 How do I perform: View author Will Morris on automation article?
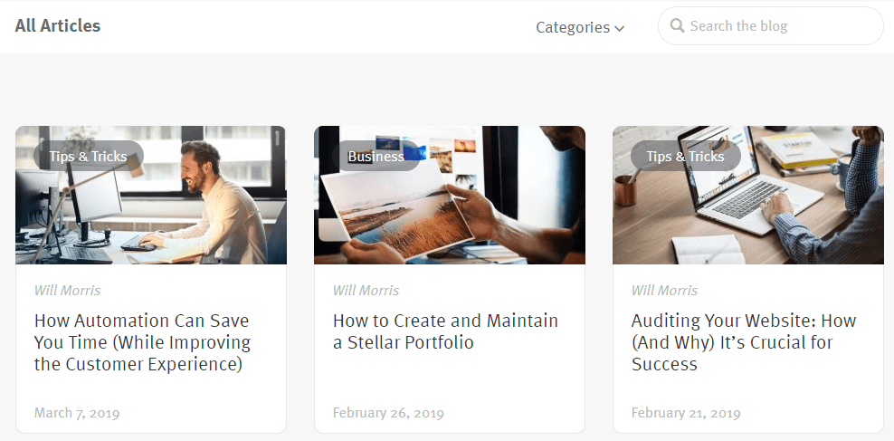67,291
